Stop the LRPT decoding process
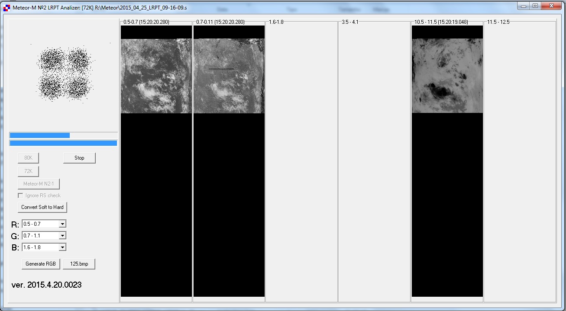 79,158
